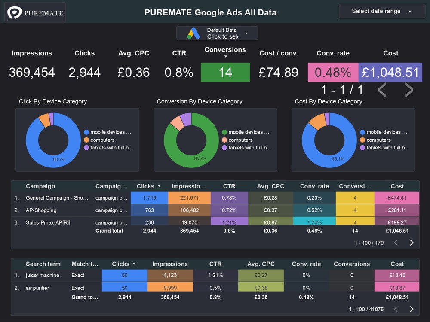This screenshot has width=430, height=322.
Task: Click the pink Conv. rate value 0.48%
Action: [333, 72]
